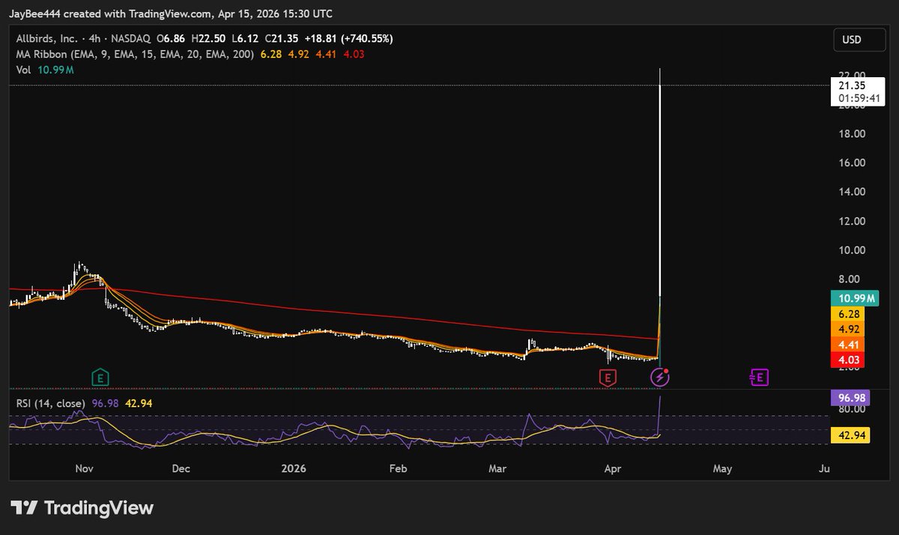Click the 12.00 price axis label

click(852, 221)
